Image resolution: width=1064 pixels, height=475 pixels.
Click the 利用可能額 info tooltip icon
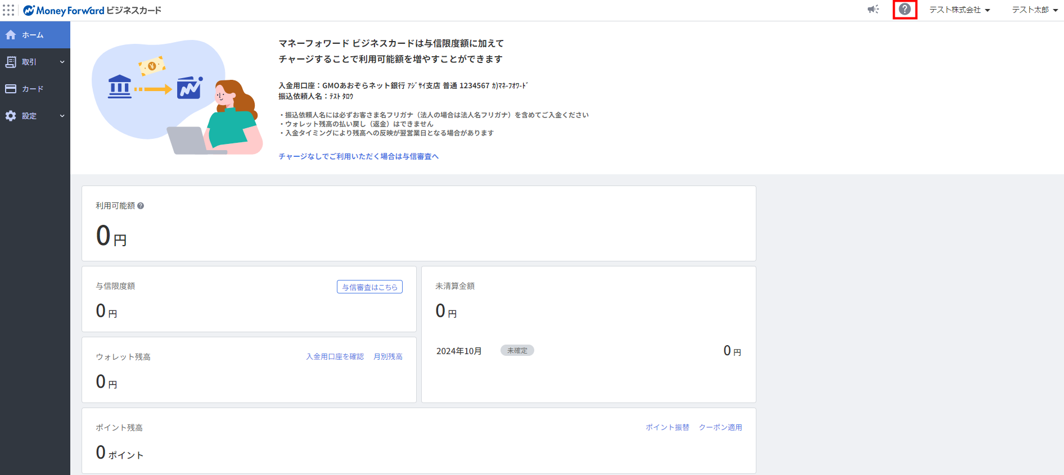tap(141, 206)
